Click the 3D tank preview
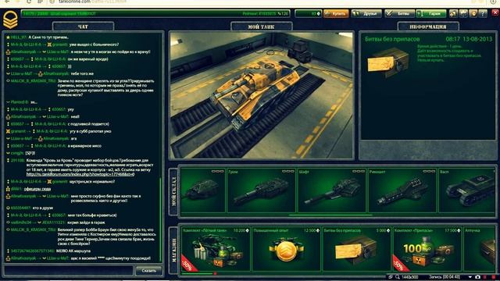The image size is (500, 281). coord(261,95)
